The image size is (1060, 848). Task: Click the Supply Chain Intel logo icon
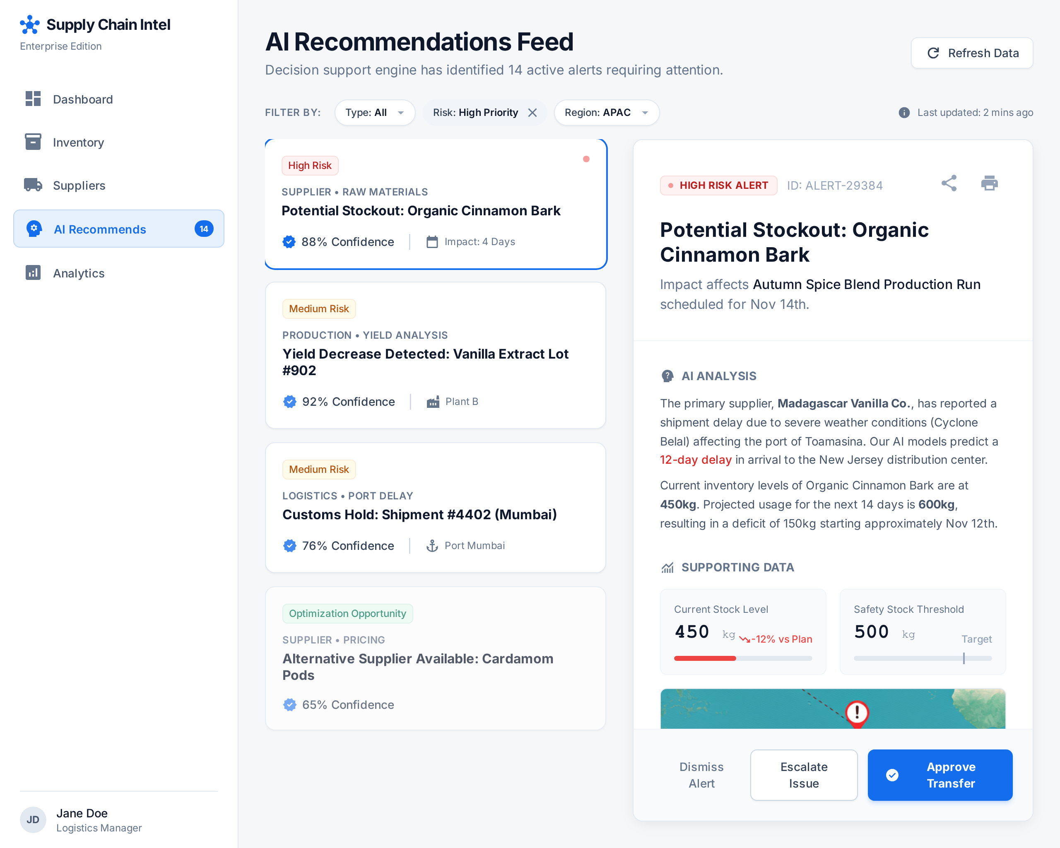[x=29, y=24]
